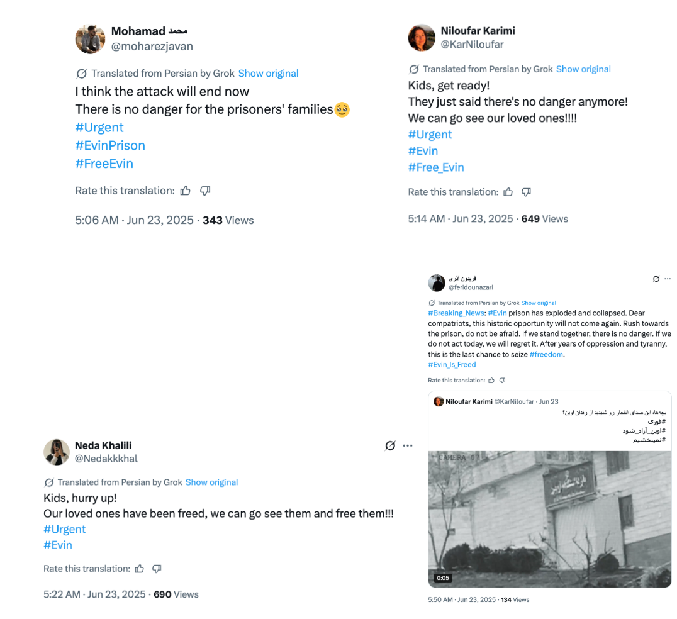Open the @moharezjavan handle
The width and height of the screenshot is (677, 619).
click(x=152, y=47)
